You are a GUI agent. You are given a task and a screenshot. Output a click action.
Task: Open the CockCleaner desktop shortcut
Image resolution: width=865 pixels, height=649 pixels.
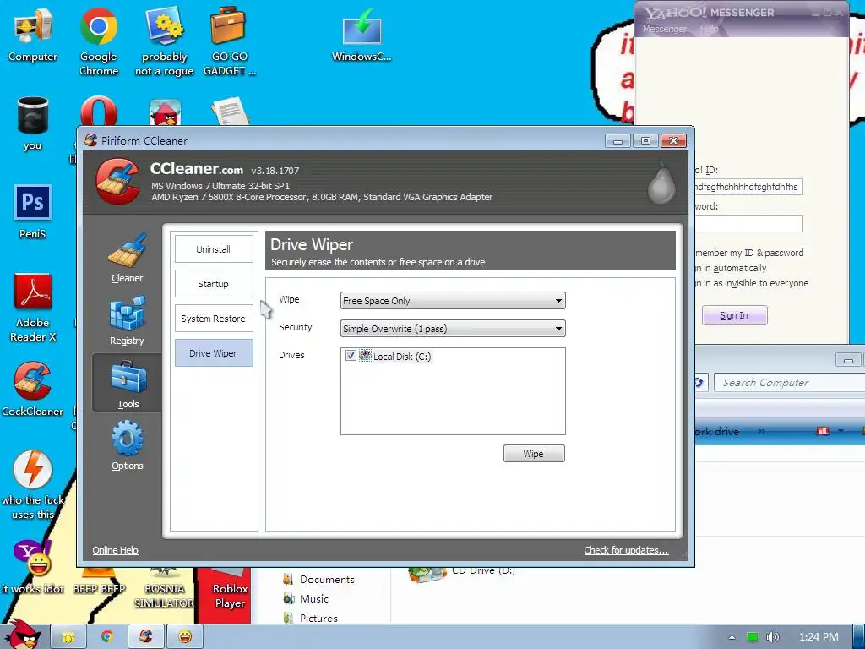(x=33, y=390)
